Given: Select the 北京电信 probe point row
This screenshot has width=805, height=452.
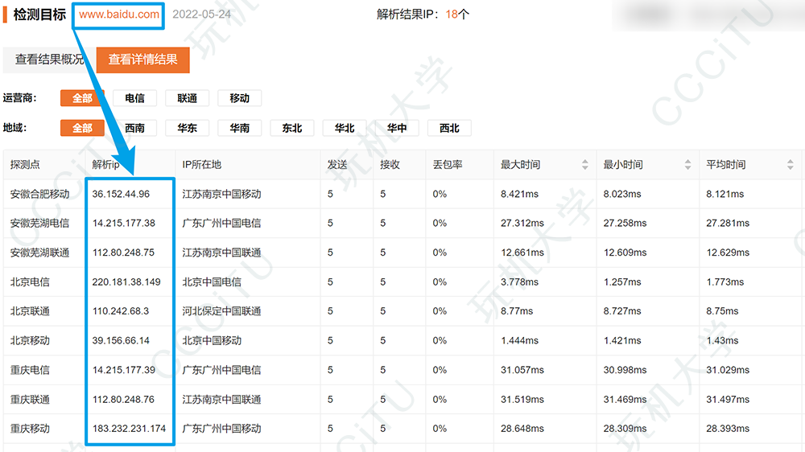Looking at the screenshot, I should point(30,281).
